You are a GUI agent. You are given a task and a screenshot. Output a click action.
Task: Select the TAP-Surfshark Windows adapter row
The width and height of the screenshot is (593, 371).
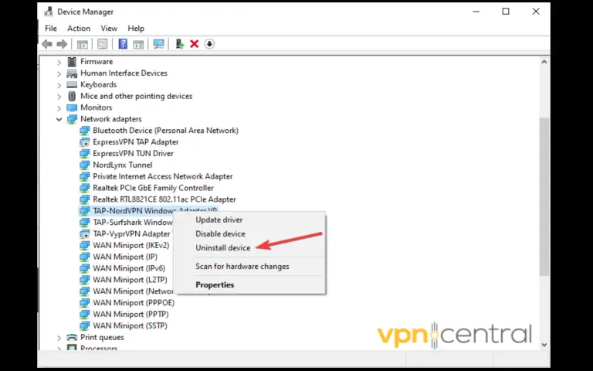(133, 223)
